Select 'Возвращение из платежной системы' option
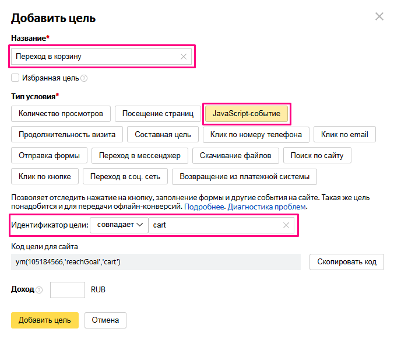The height and width of the screenshot is (339, 394). click(244, 176)
